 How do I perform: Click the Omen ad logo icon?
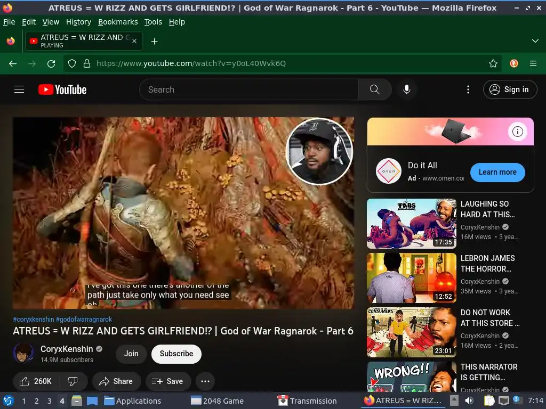(389, 171)
